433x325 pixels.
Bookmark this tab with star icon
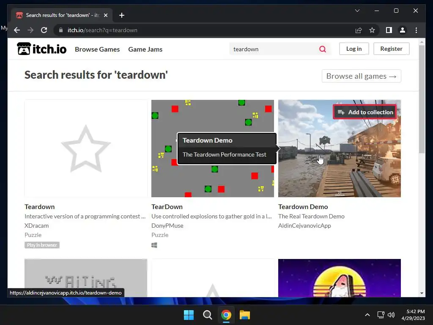[372, 30]
